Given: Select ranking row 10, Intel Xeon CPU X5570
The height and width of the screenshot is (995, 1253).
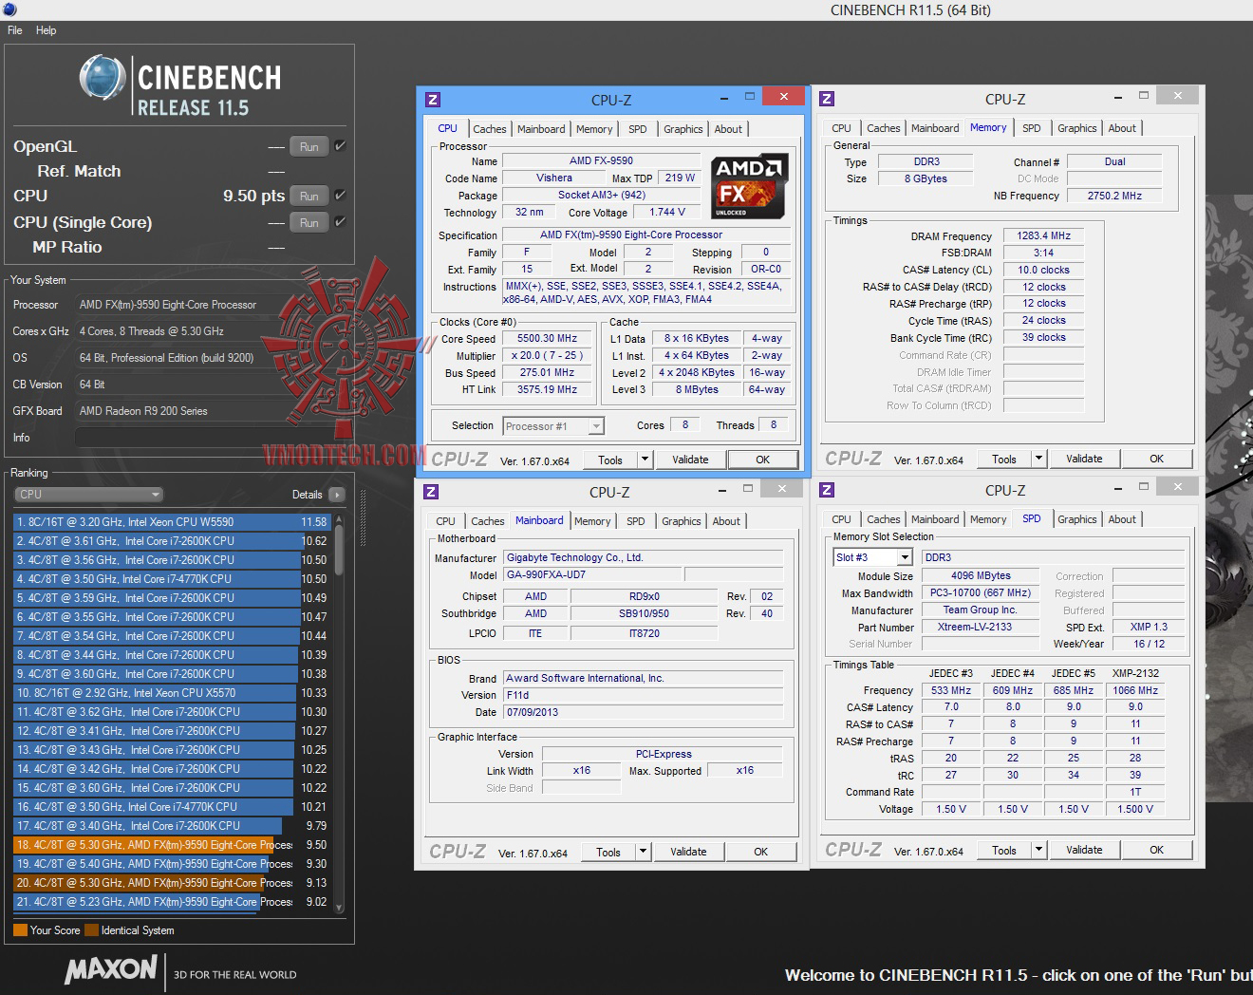Looking at the screenshot, I should point(172,693).
